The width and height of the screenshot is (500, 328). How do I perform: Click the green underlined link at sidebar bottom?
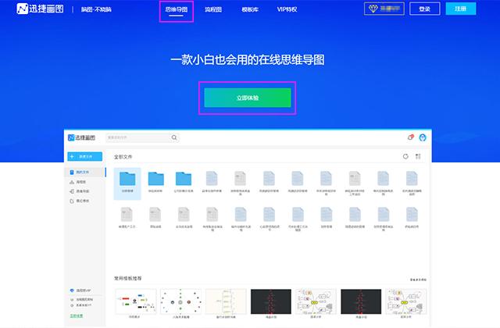tap(77, 316)
